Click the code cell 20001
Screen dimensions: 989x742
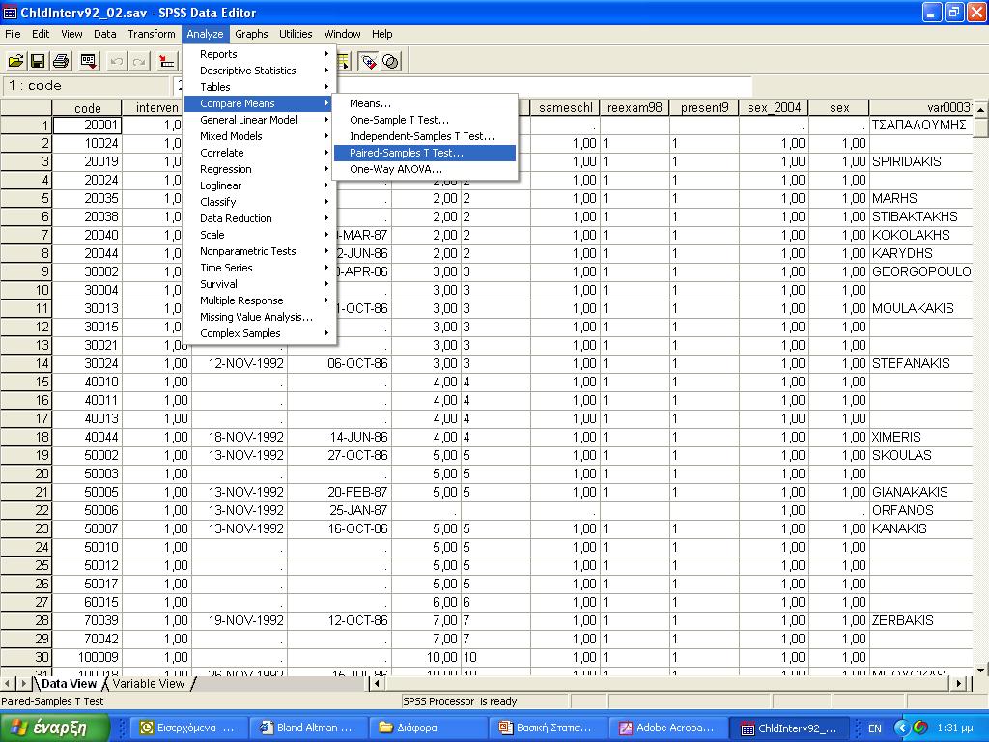(87, 126)
